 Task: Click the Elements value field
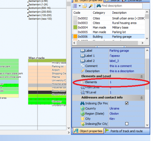127,82
